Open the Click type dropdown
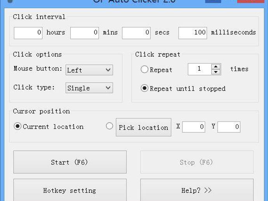The width and height of the screenshot is (268, 201). pyautogui.click(x=89, y=88)
